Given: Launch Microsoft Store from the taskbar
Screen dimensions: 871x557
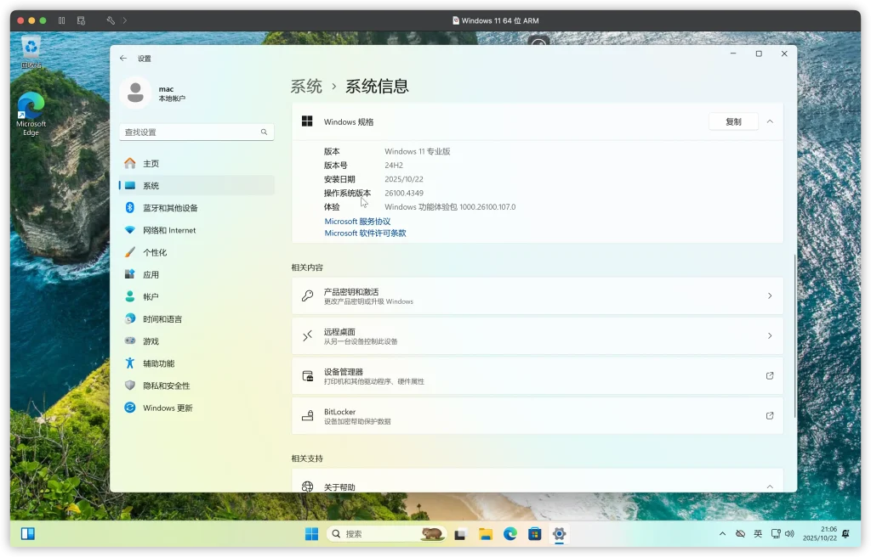Looking at the screenshot, I should coord(534,534).
